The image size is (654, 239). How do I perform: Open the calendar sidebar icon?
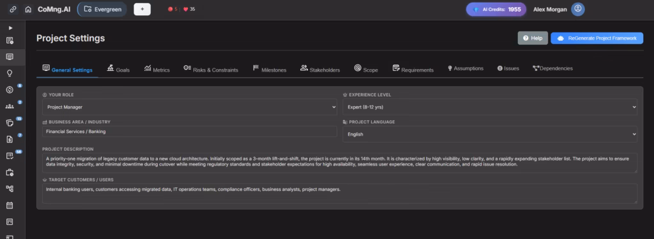pos(10,205)
